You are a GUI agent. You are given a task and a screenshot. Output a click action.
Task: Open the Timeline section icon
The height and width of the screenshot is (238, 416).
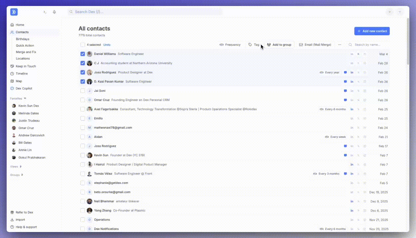[x=12, y=73]
